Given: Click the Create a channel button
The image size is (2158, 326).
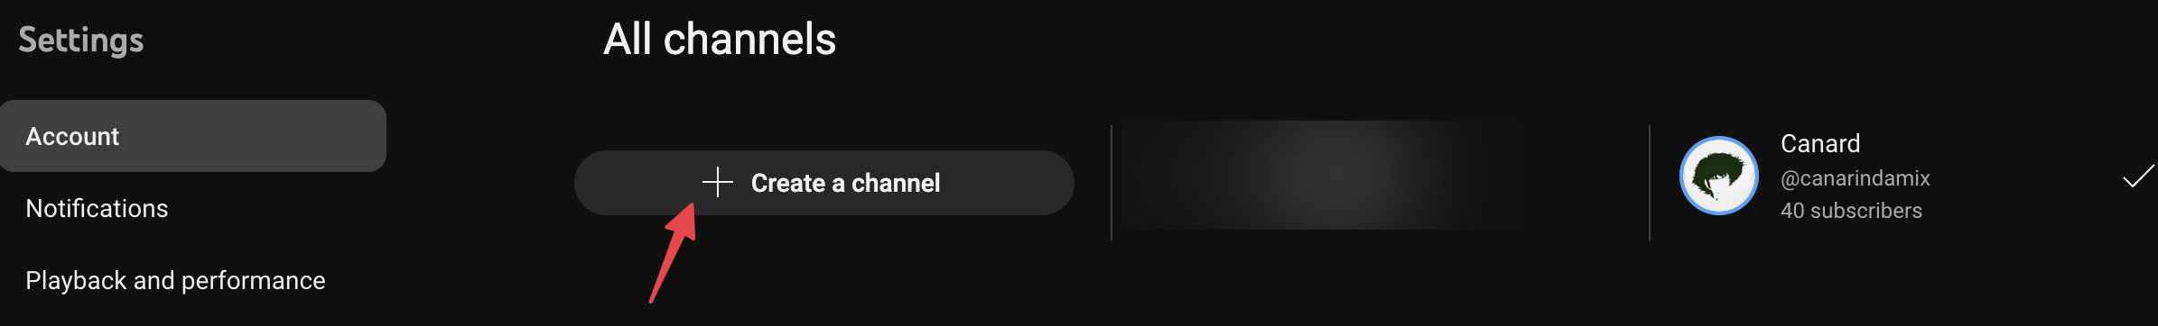Looking at the screenshot, I should coord(824,183).
